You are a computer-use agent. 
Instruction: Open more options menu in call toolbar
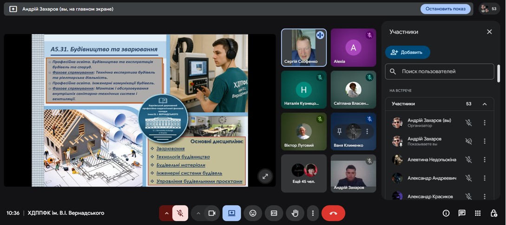pyautogui.click(x=313, y=213)
